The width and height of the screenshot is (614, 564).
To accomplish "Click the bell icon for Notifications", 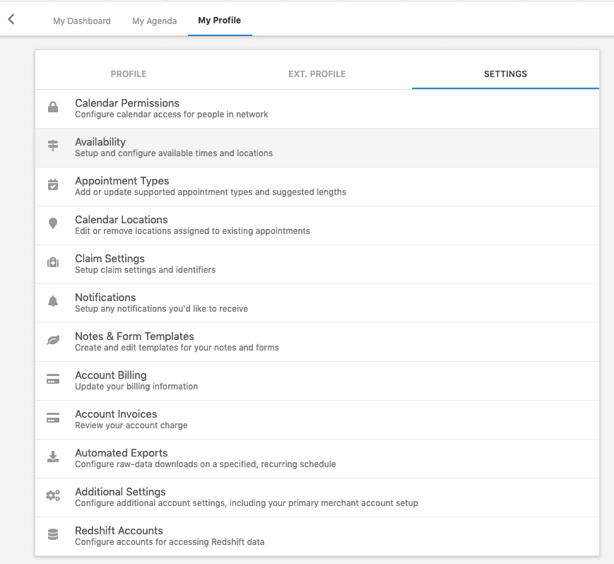I will [53, 301].
